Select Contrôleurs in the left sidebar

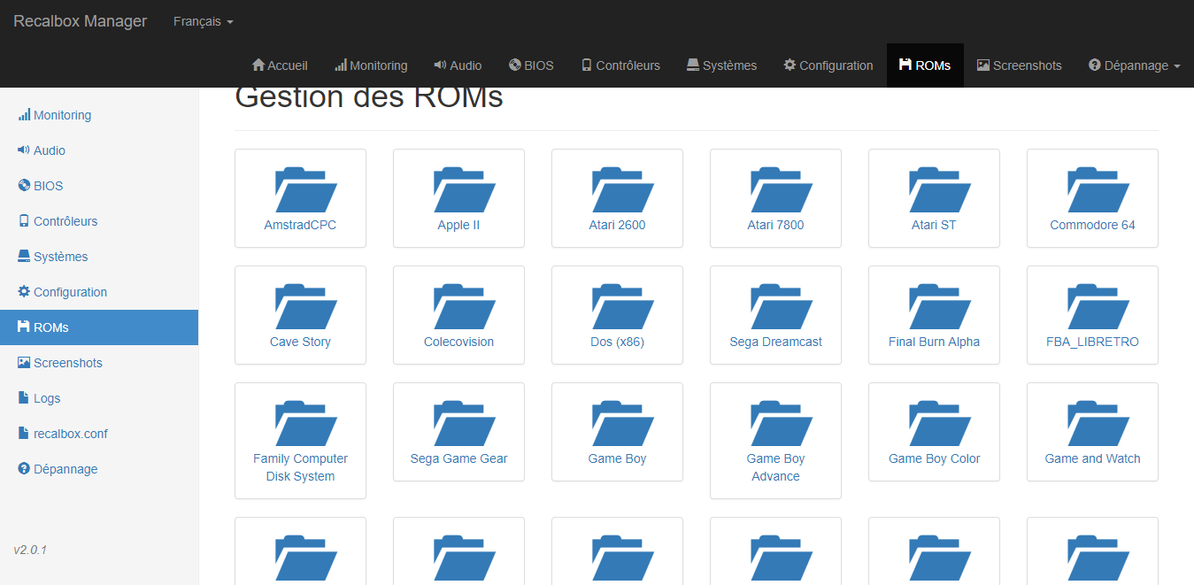(x=65, y=221)
